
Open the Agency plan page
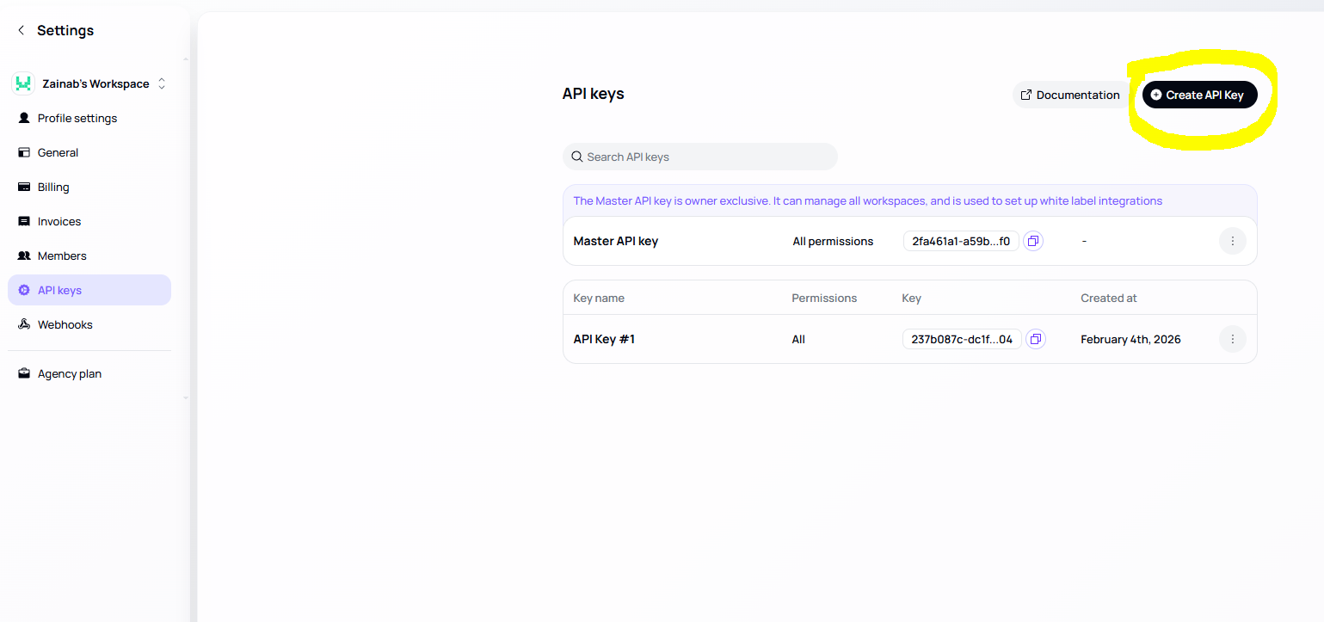[70, 373]
